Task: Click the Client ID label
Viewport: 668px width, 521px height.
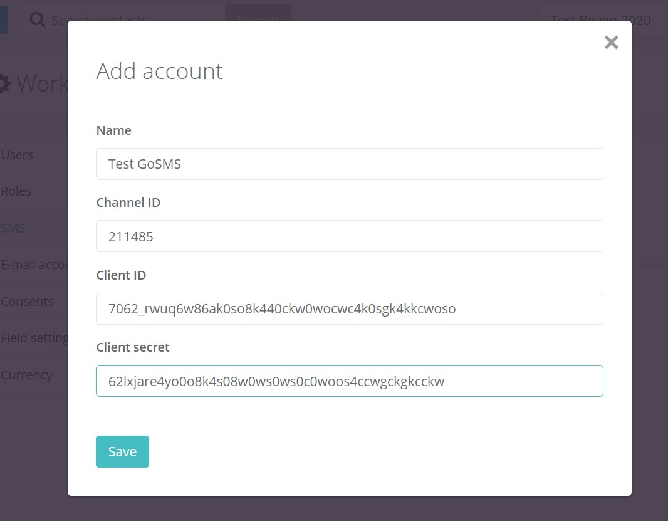Action: pyautogui.click(x=121, y=275)
